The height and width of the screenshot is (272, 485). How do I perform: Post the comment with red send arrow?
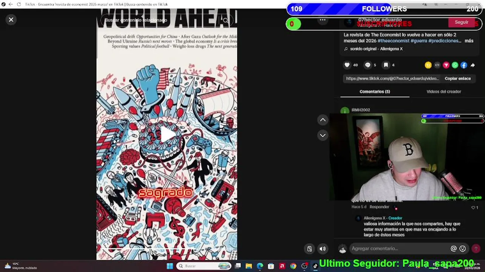[476, 249]
